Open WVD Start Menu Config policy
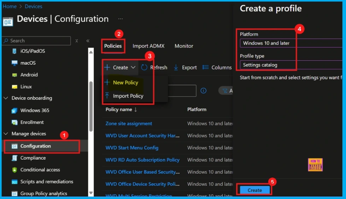Viewport: 346px width, 199px height. (x=132, y=148)
